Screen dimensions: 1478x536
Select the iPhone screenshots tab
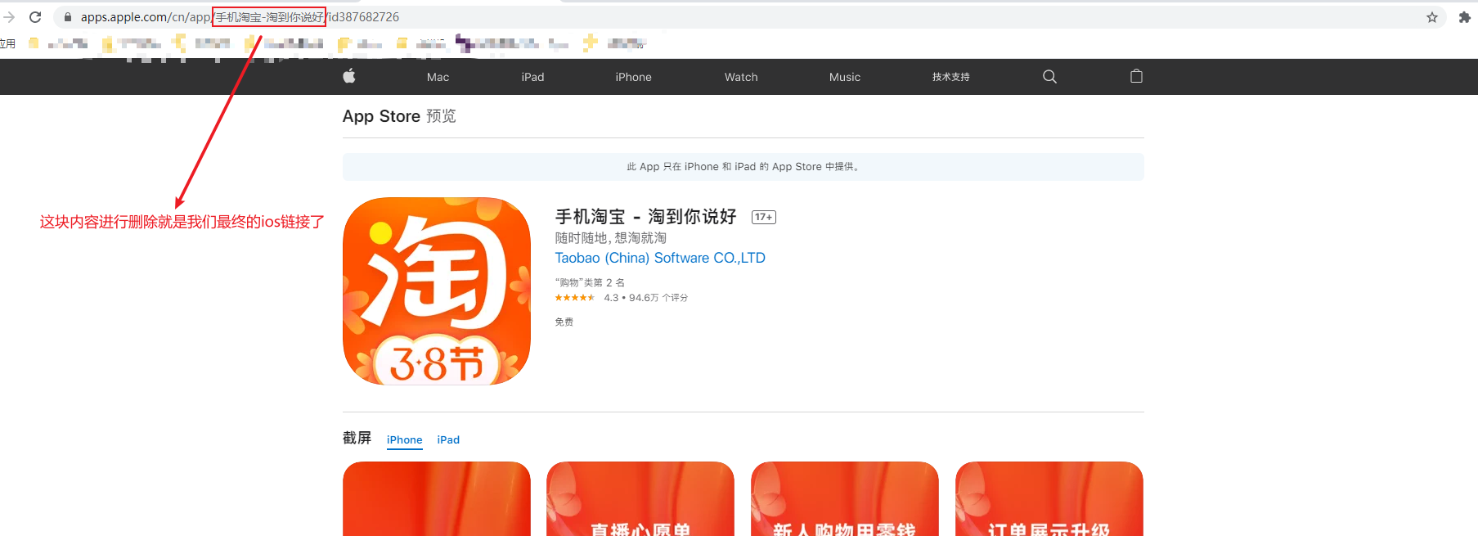[405, 440]
